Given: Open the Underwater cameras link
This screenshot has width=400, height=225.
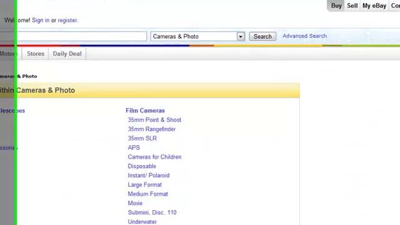Looking at the screenshot, I should click(x=142, y=222).
